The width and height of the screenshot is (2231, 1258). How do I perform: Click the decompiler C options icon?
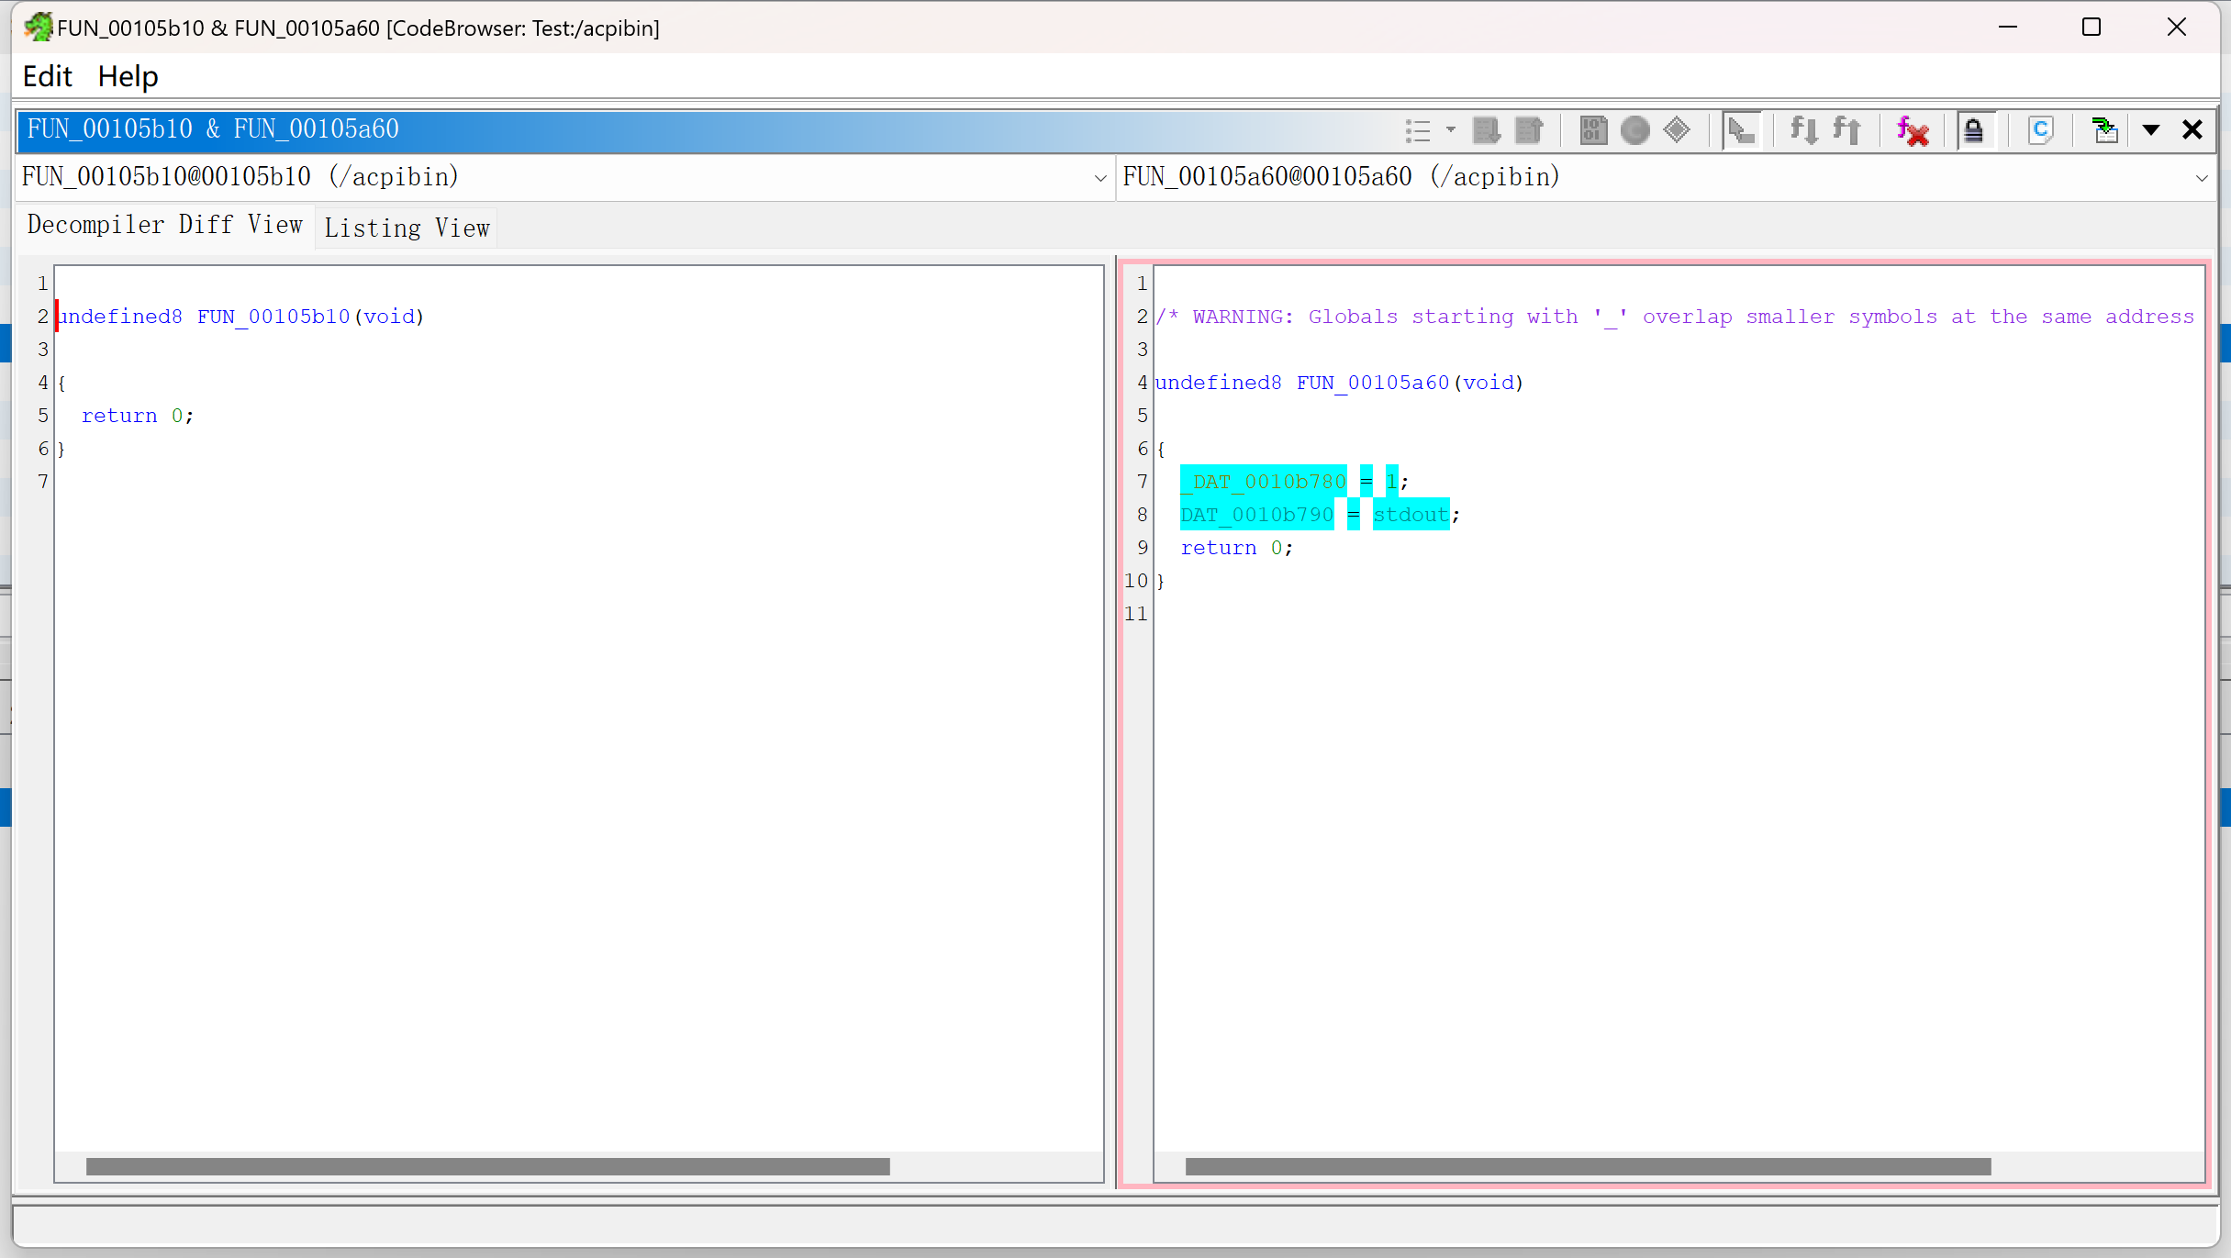2040,130
